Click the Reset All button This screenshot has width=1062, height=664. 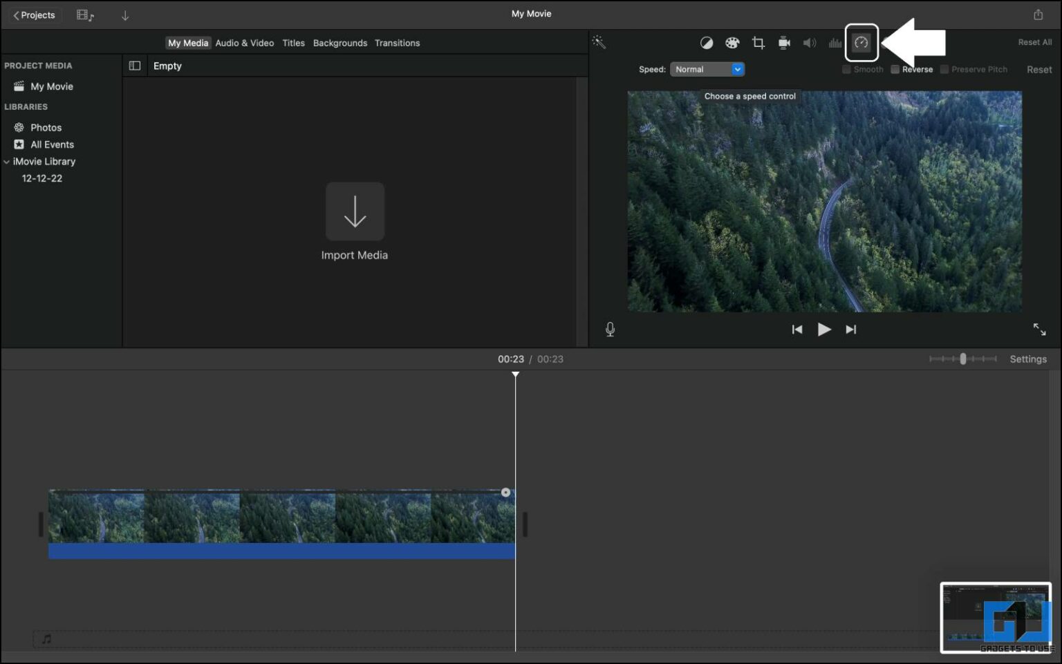coord(1034,42)
